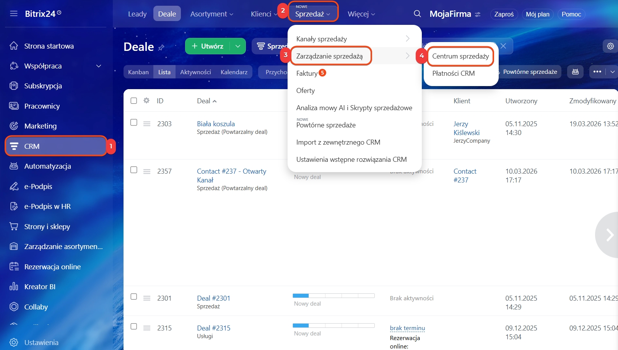Expand the Więcej menu in top bar
Image resolution: width=618 pixels, height=350 pixels.
tap(361, 14)
